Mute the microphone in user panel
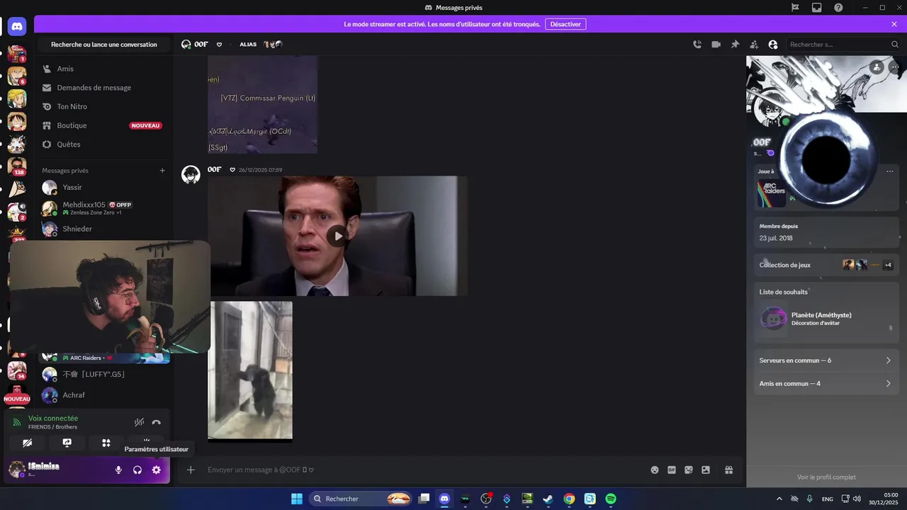This screenshot has width=907, height=510. [118, 470]
